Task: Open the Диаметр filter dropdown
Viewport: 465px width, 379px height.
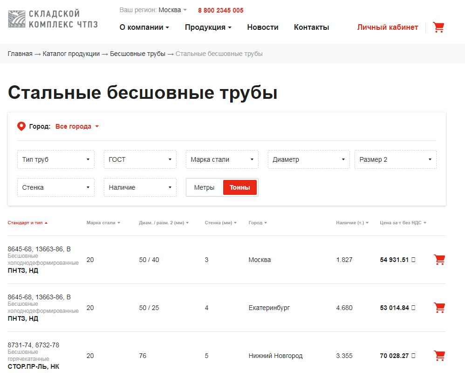Action: point(308,159)
